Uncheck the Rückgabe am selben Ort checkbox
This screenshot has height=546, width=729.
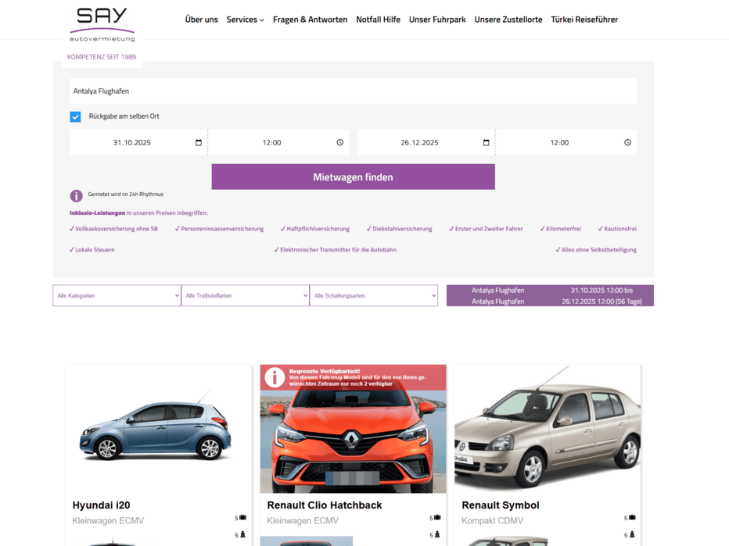tap(75, 116)
